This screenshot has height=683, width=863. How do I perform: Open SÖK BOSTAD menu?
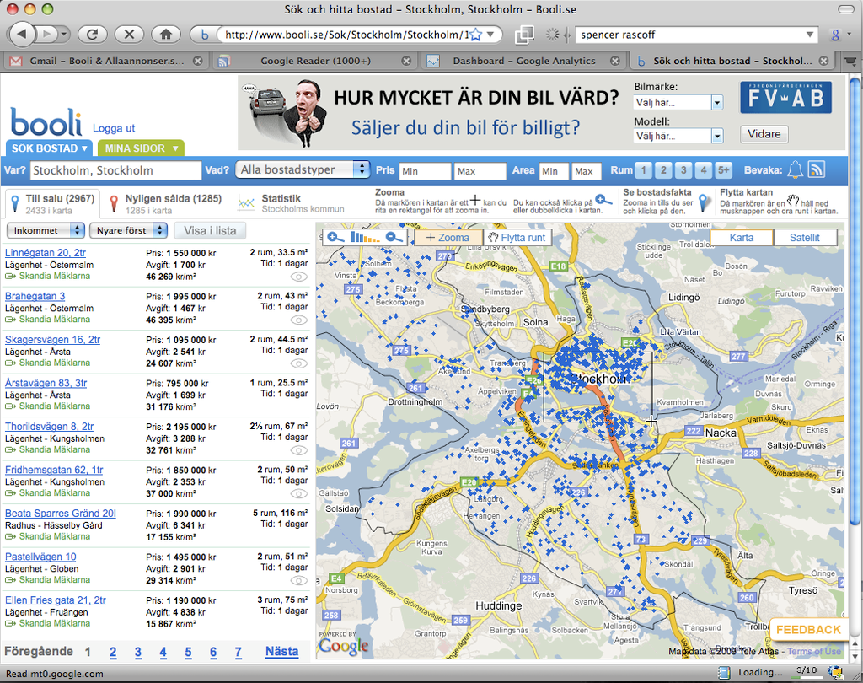point(49,148)
